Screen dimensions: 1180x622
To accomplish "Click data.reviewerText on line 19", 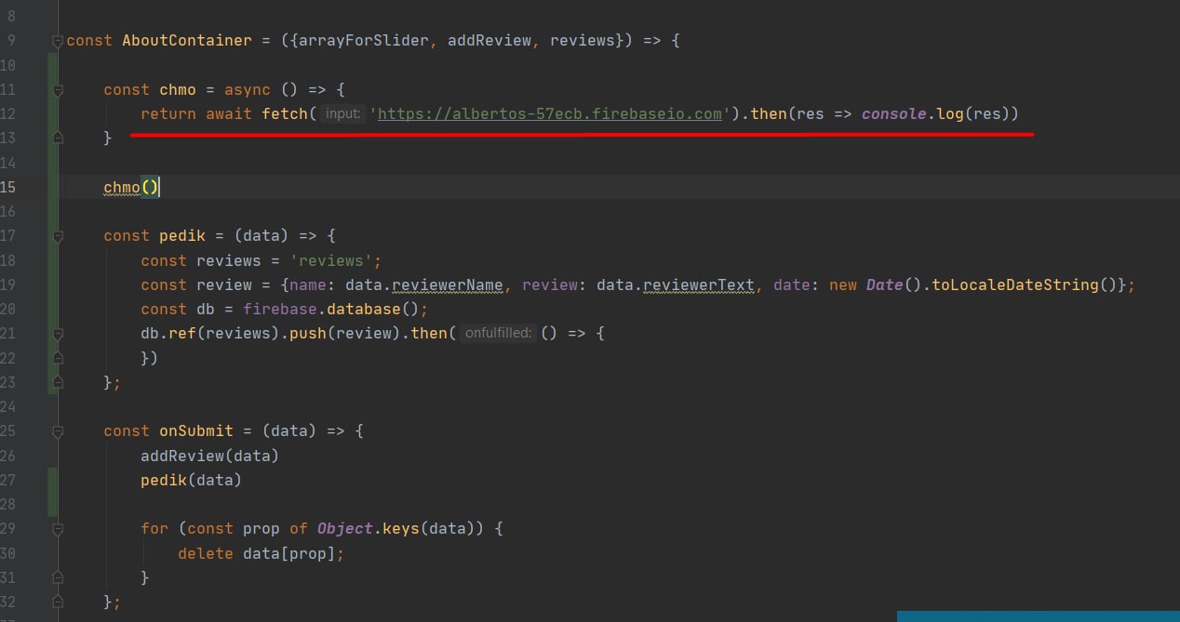I will [x=676, y=285].
